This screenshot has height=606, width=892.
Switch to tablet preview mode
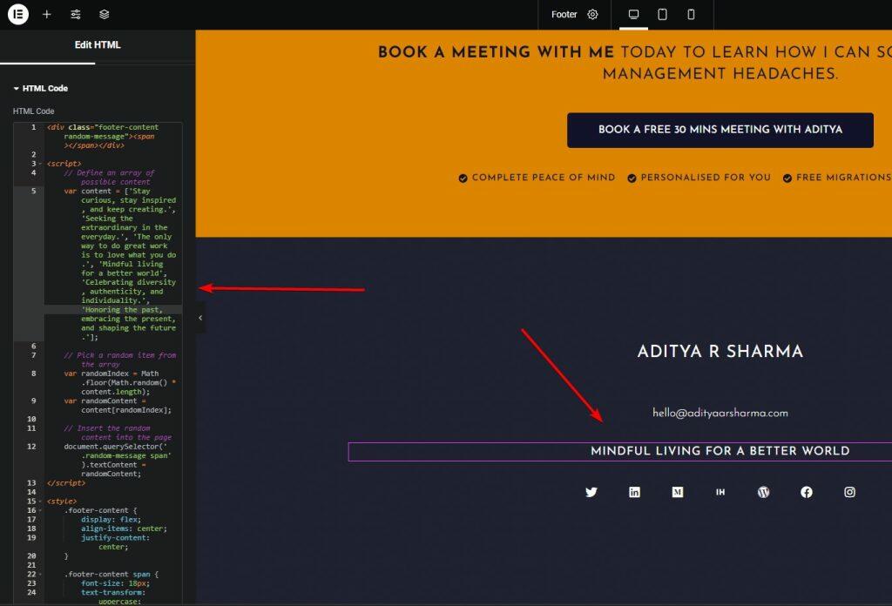click(662, 14)
